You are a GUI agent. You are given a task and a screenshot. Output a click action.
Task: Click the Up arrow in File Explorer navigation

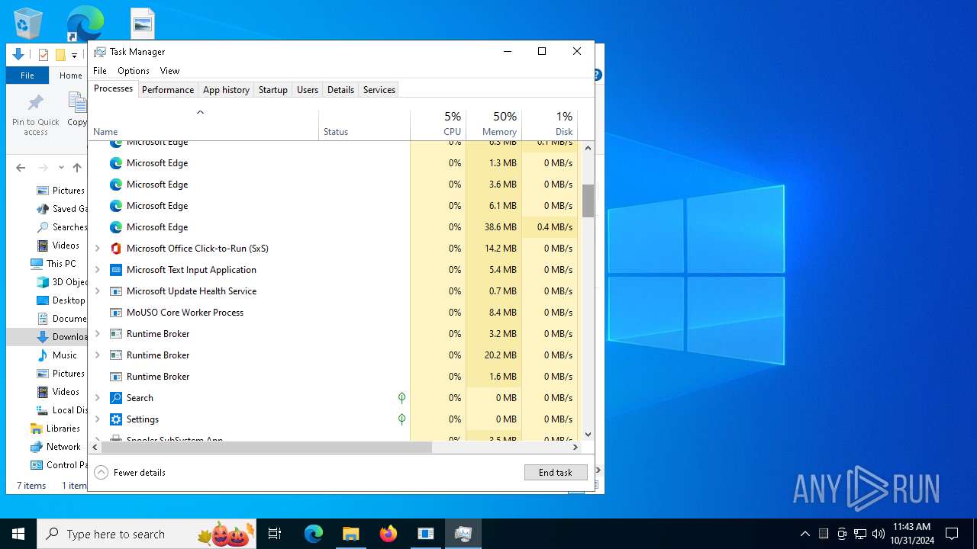(x=77, y=168)
